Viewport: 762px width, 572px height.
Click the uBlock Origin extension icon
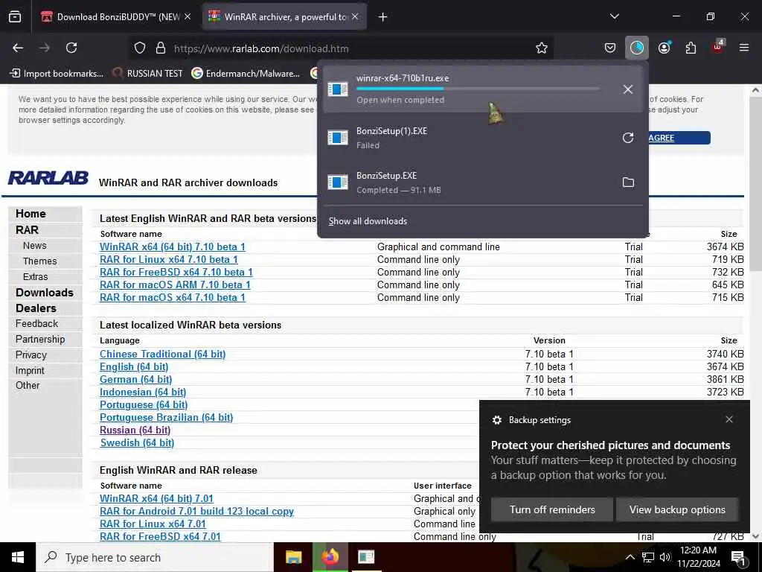coord(717,48)
